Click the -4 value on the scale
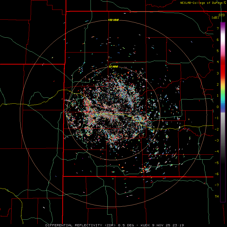 tap(217, 152)
